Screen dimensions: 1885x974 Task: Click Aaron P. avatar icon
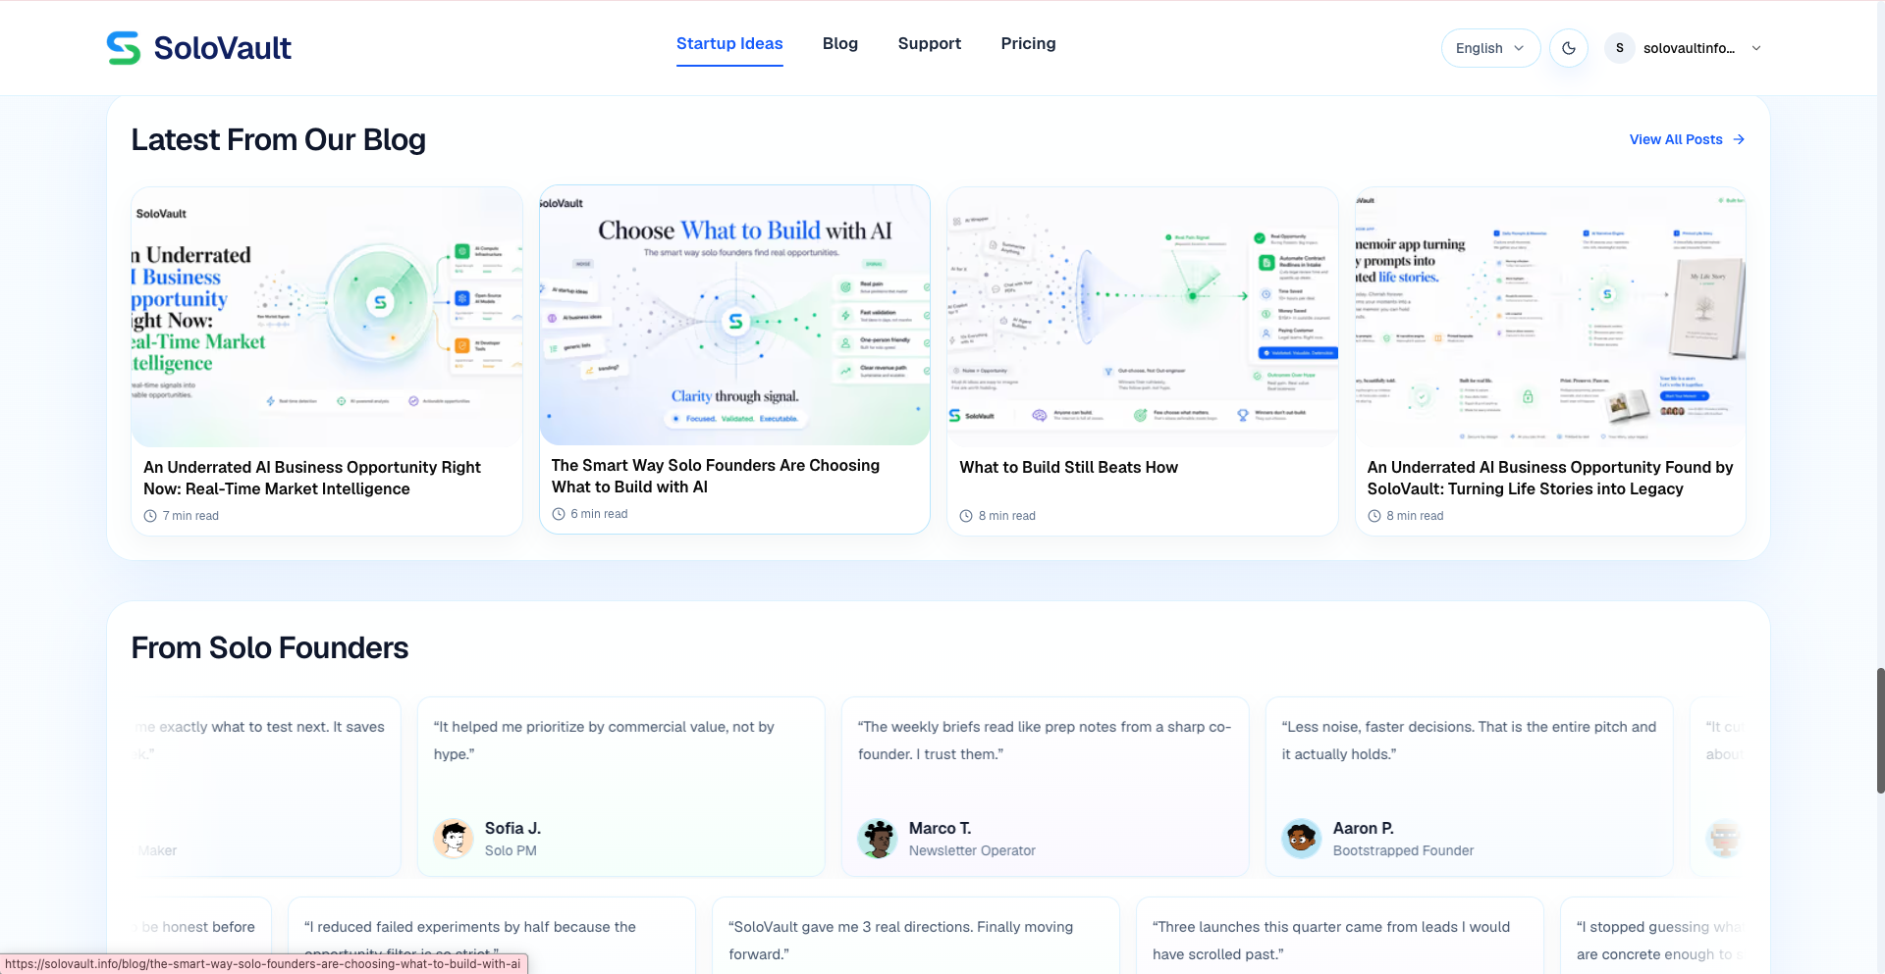pyautogui.click(x=1302, y=839)
